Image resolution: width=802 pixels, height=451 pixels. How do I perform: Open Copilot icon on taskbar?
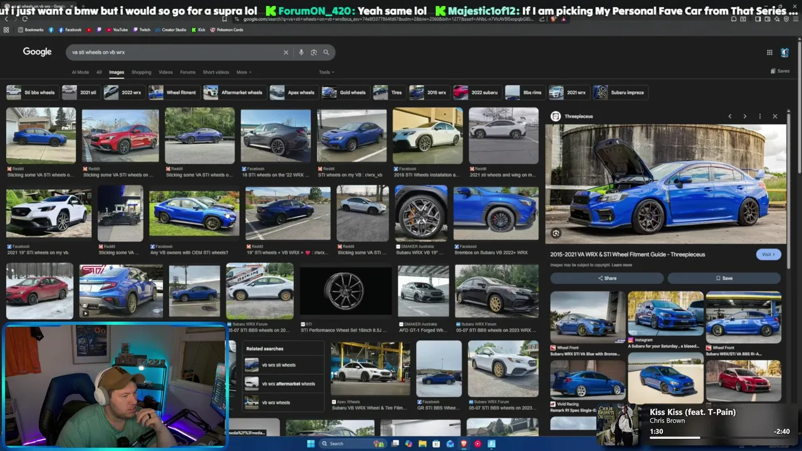tap(409, 443)
